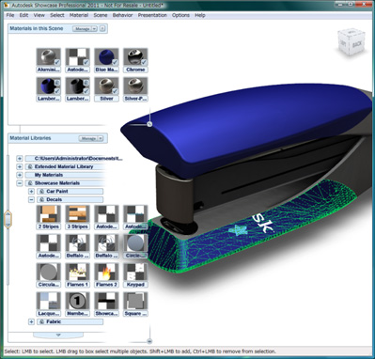Expand the Fabric category

click(31, 321)
